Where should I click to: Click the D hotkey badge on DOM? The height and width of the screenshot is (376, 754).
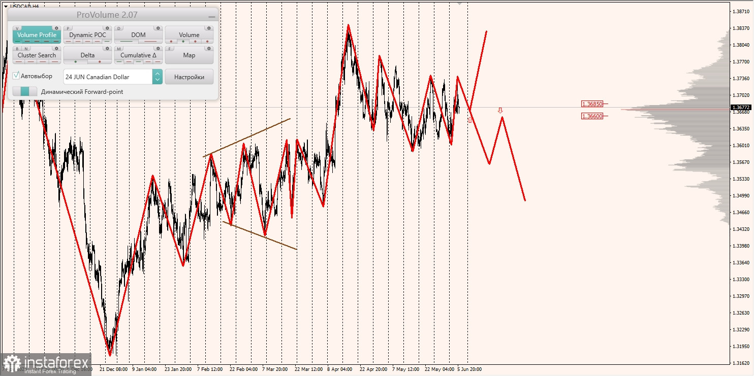click(119, 28)
